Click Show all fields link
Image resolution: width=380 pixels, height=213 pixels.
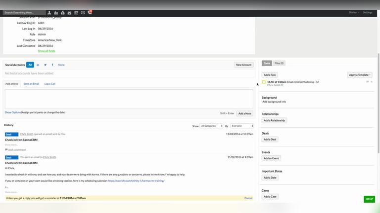(x=47, y=51)
